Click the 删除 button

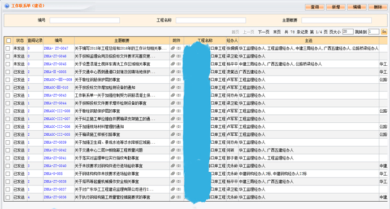378,7
